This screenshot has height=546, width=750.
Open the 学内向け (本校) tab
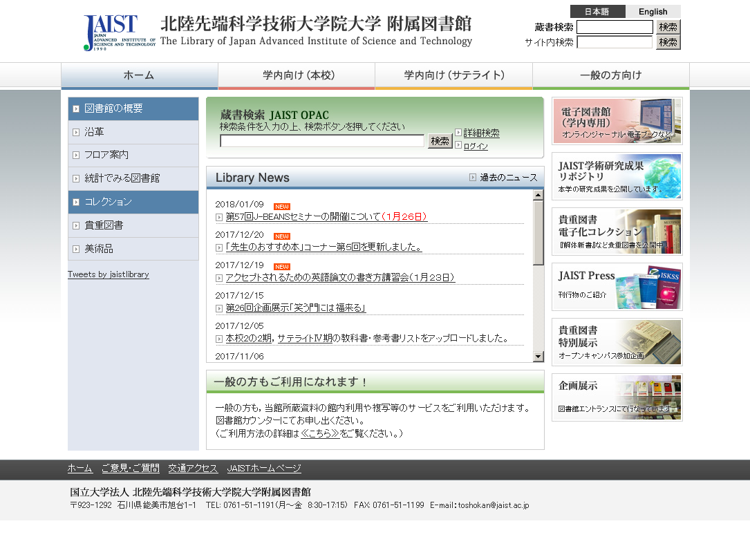[297, 75]
